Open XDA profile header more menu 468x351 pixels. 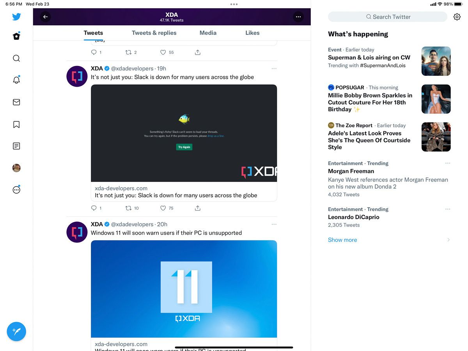pyautogui.click(x=298, y=17)
